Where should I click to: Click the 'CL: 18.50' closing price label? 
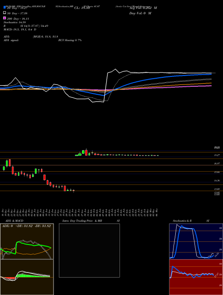coord(82,8)
